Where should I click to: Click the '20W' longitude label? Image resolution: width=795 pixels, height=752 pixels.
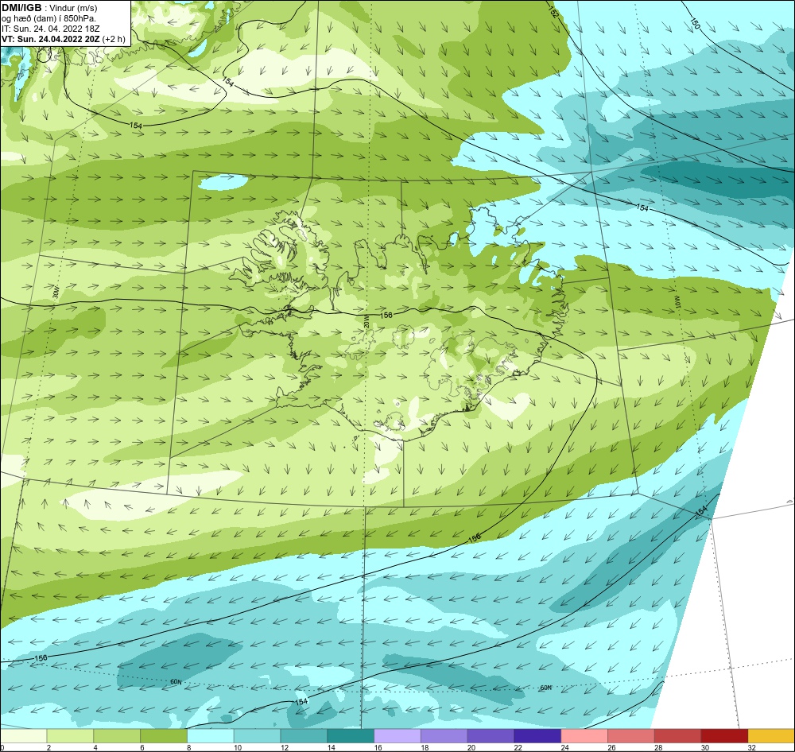[x=366, y=321]
